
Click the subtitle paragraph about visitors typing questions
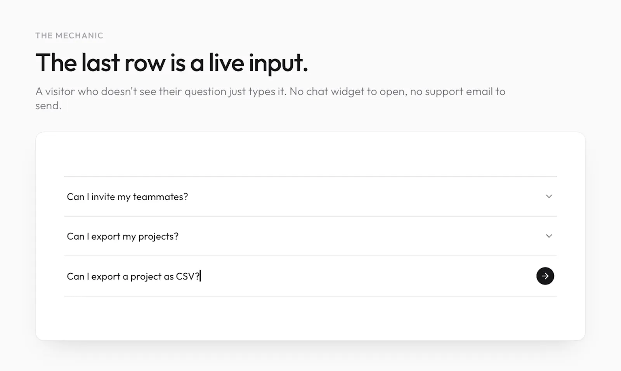point(270,98)
